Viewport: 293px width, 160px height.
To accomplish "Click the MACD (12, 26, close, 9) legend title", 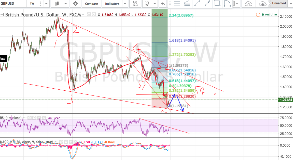I will tap(26, 142).
